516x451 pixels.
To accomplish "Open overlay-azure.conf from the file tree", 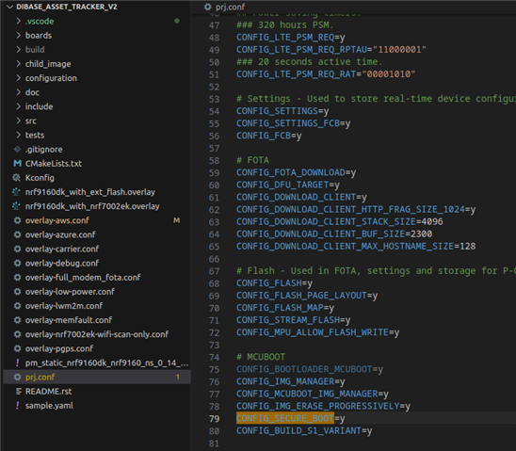I will pos(60,234).
